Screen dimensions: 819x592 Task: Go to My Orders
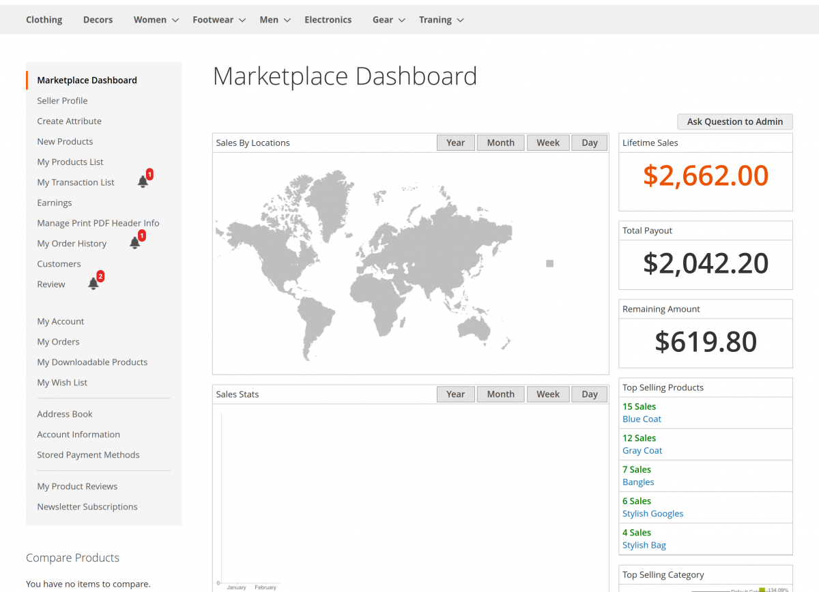click(x=58, y=342)
